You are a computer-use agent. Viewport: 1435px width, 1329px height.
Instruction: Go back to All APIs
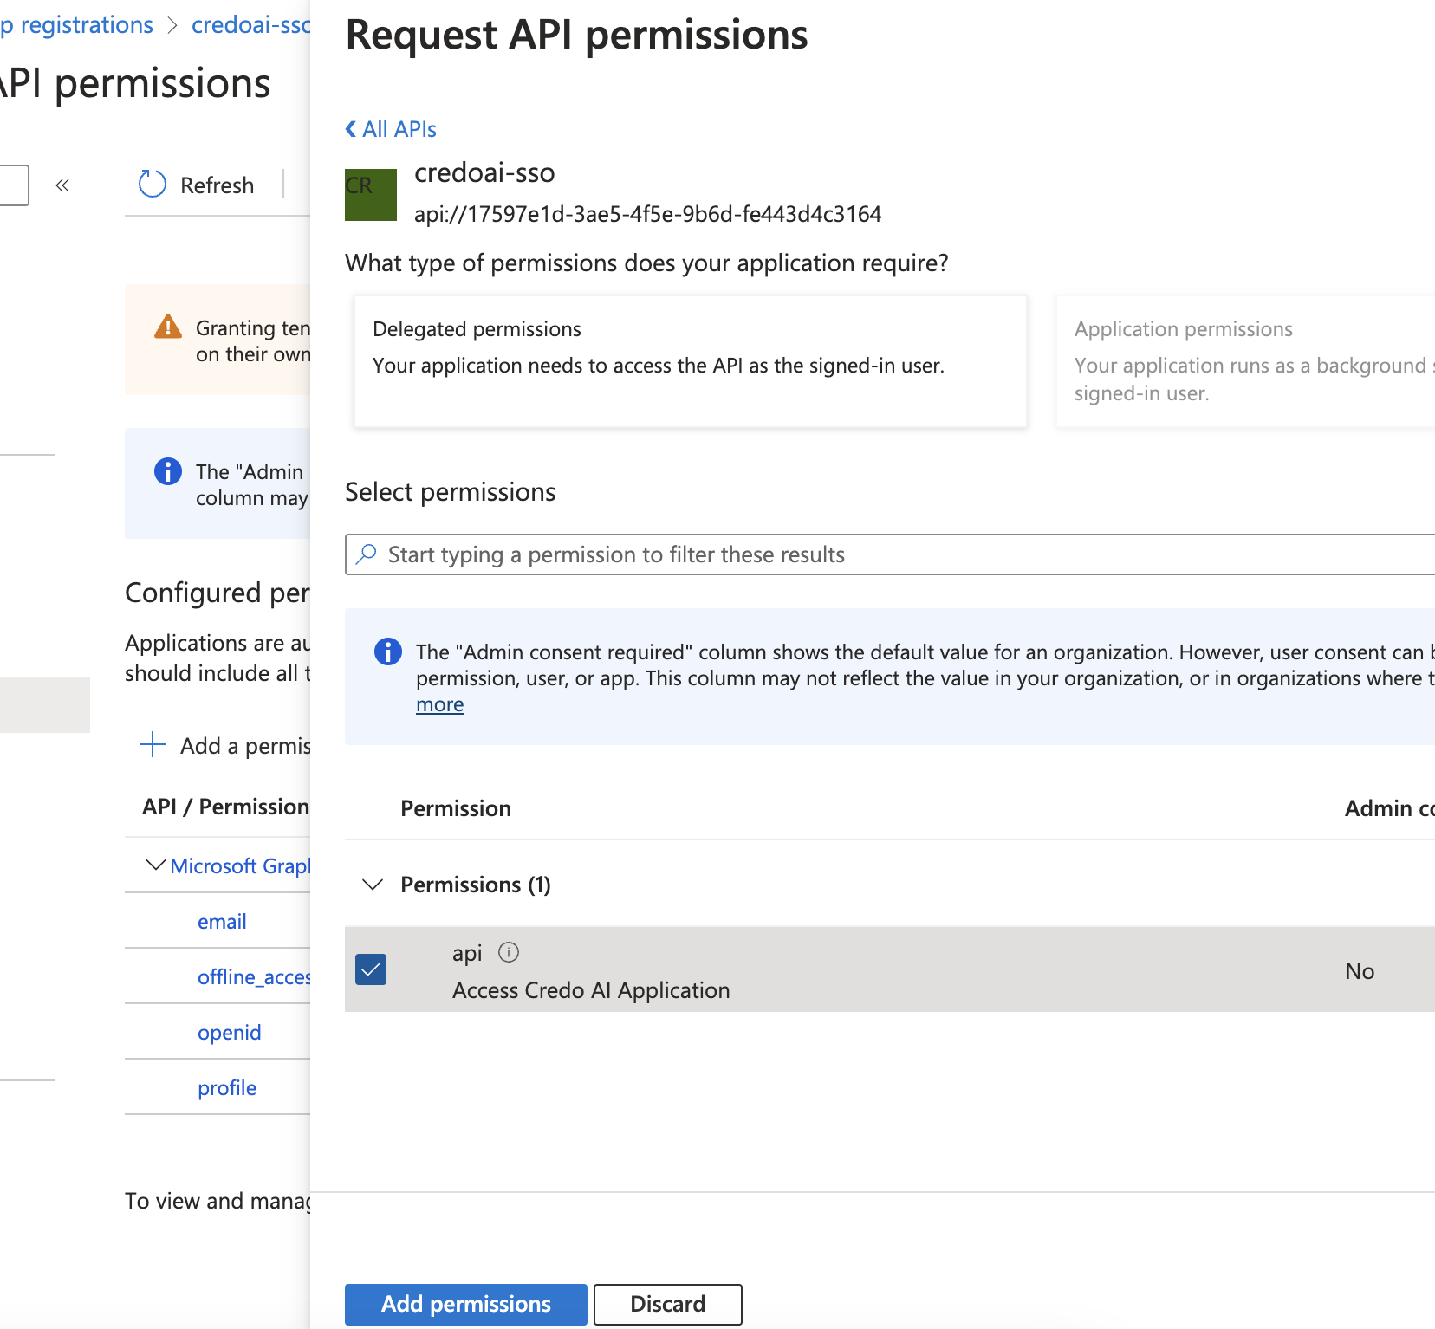pos(391,129)
